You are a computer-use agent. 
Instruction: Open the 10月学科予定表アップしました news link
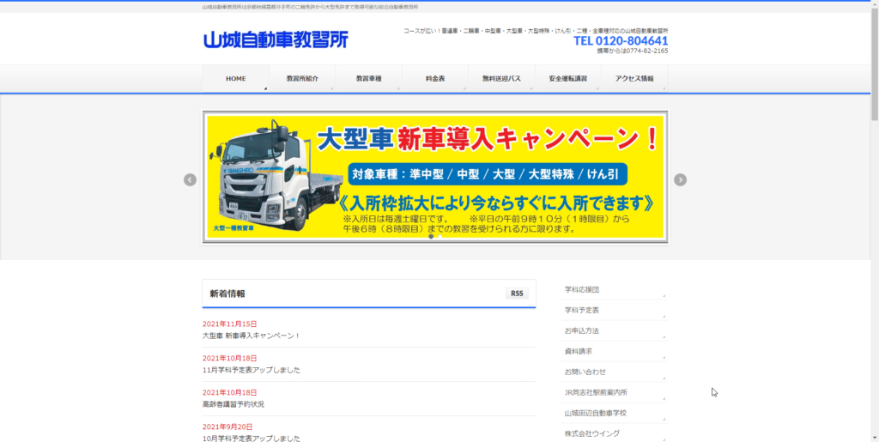(252, 438)
